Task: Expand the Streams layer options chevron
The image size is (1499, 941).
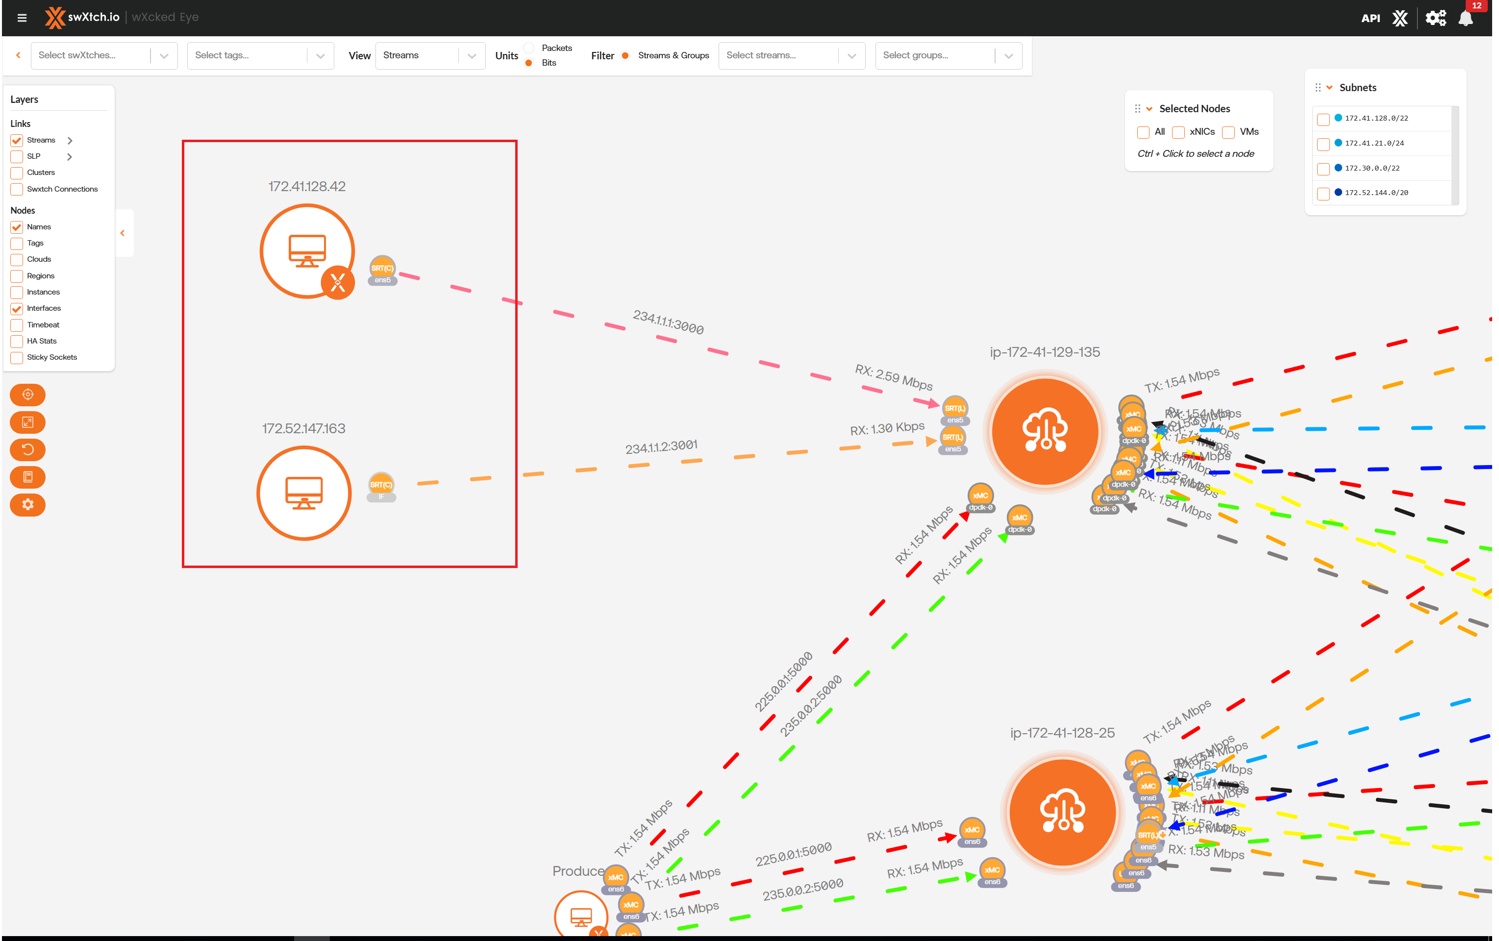Action: tap(70, 141)
